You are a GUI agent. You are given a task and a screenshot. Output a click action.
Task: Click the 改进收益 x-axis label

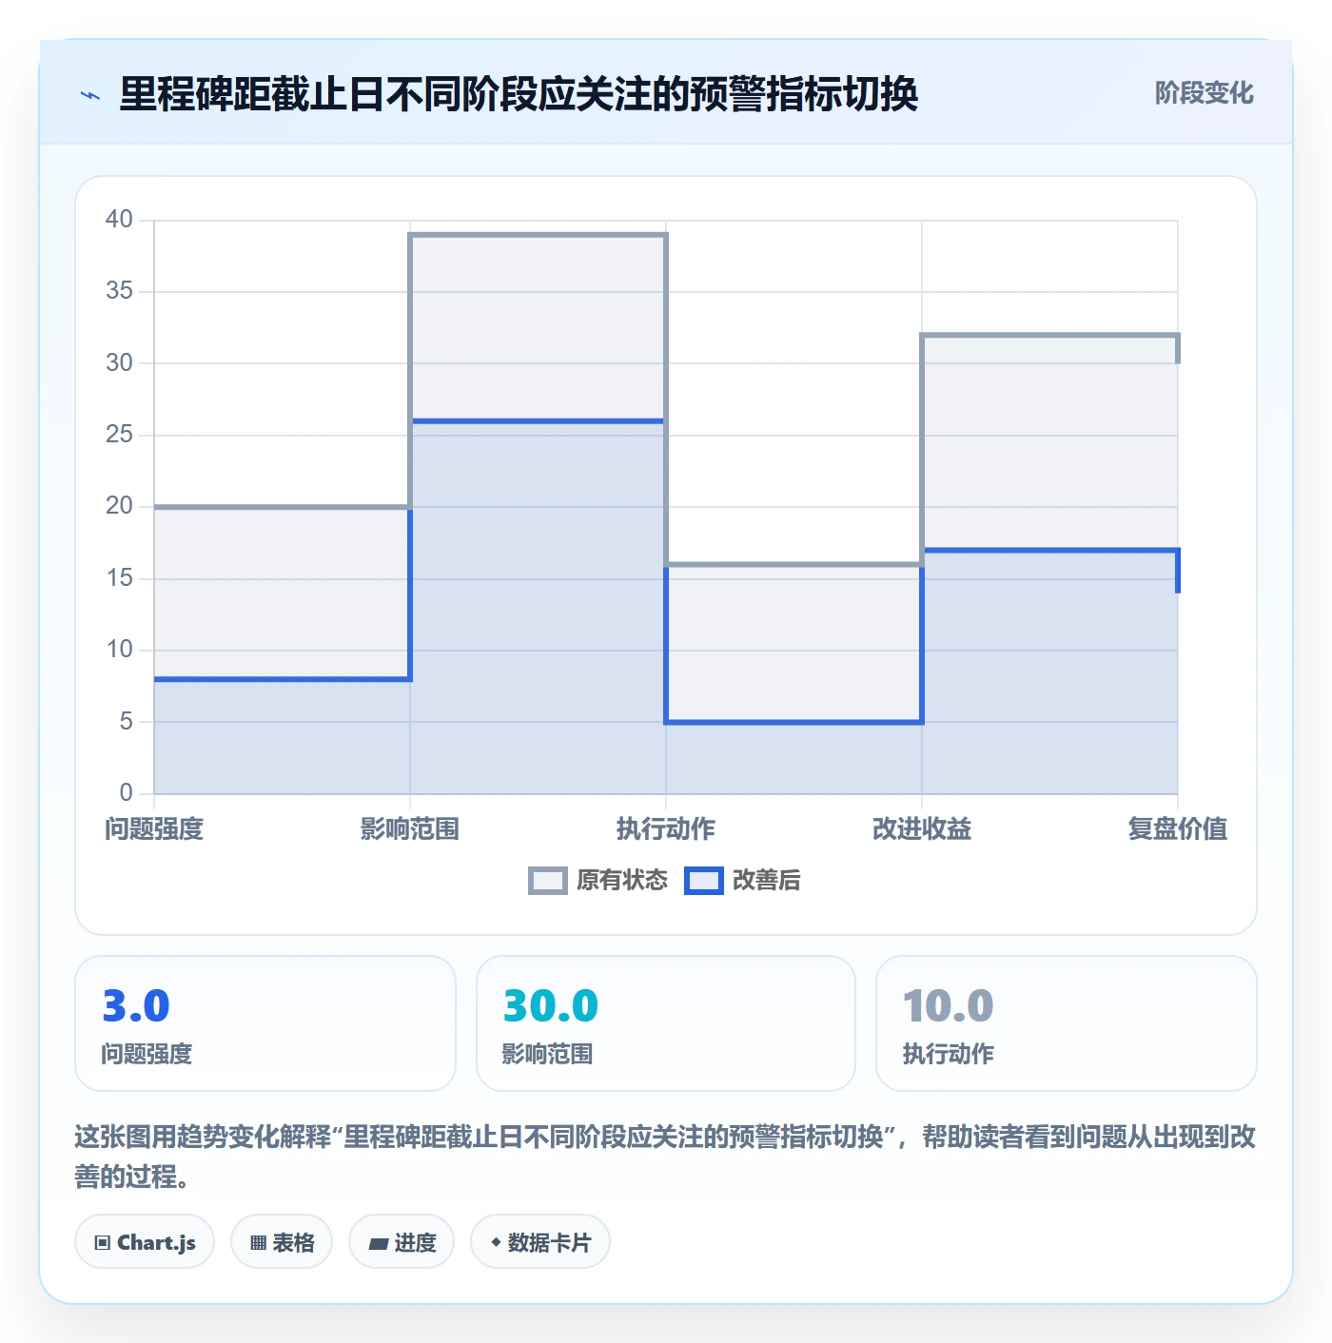coord(922,829)
